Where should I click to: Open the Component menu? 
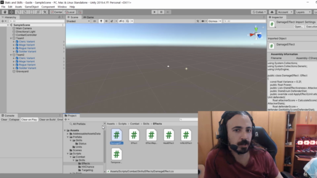pyautogui.click(x=48, y=7)
